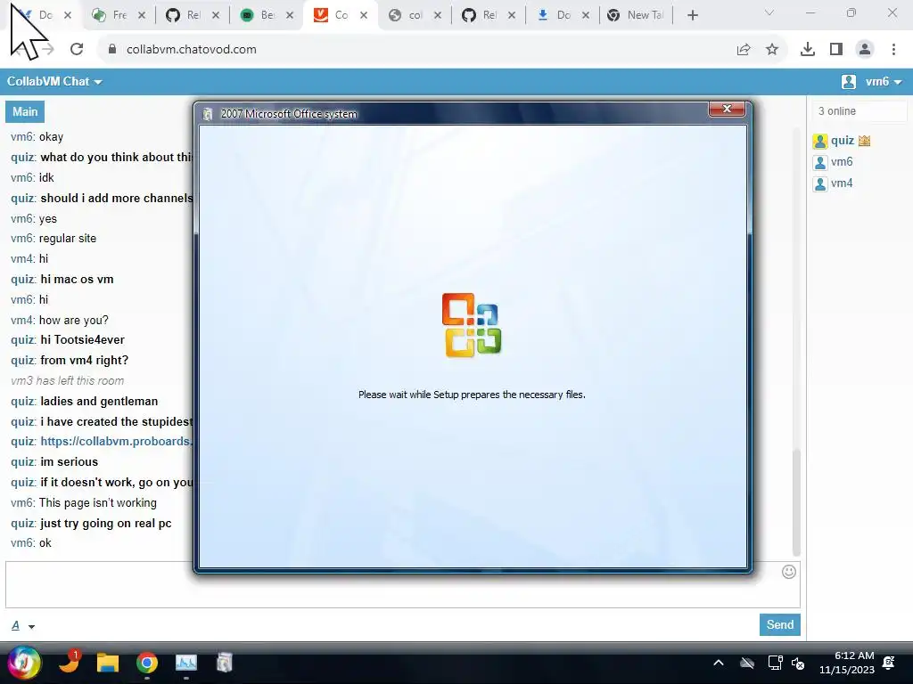
Task: Click the muted volume tray icon
Action: click(798, 663)
